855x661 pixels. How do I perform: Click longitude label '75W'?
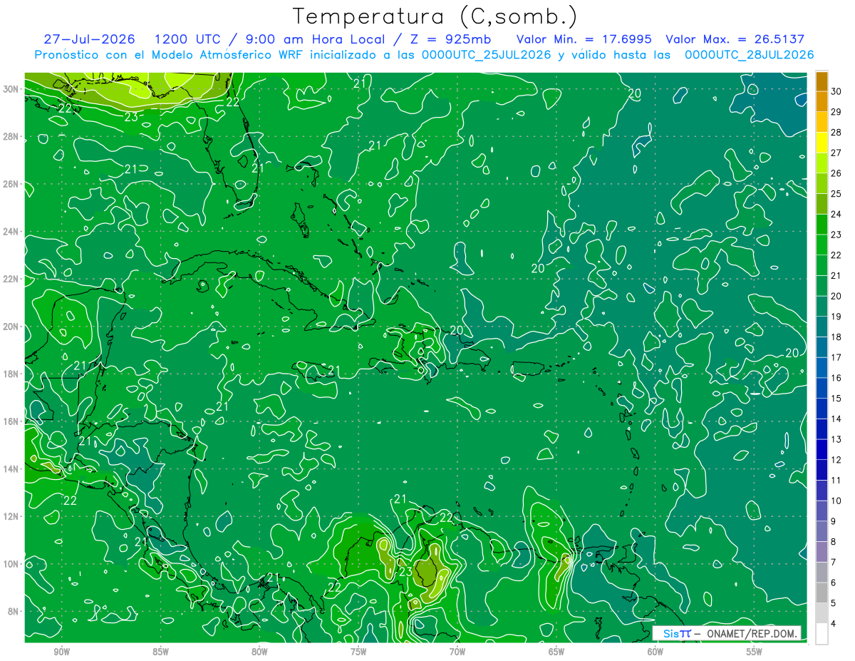[x=359, y=650]
